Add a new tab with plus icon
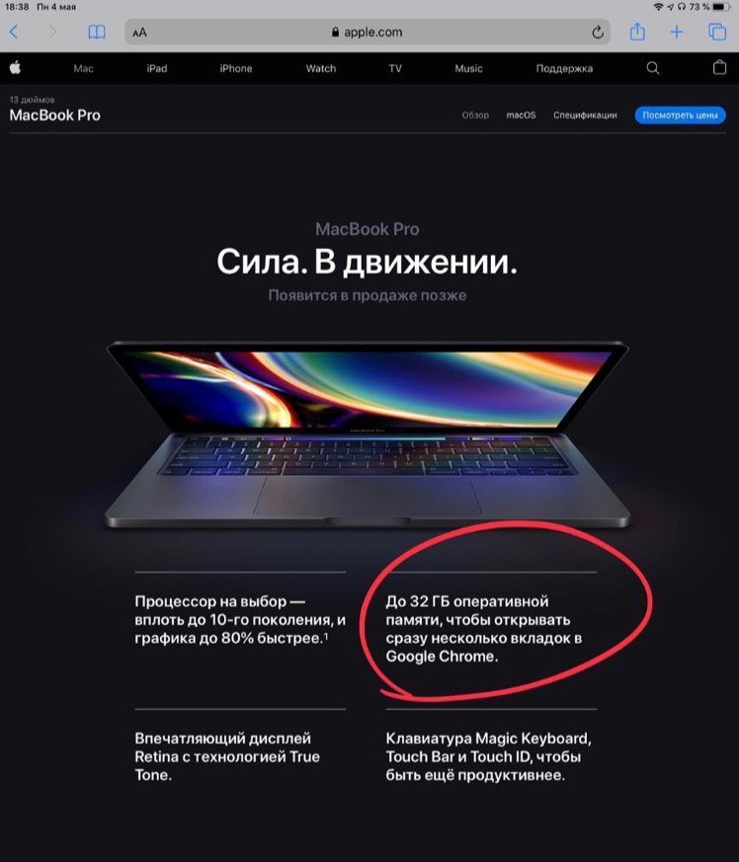Screen dimensions: 739x862 click(677, 32)
